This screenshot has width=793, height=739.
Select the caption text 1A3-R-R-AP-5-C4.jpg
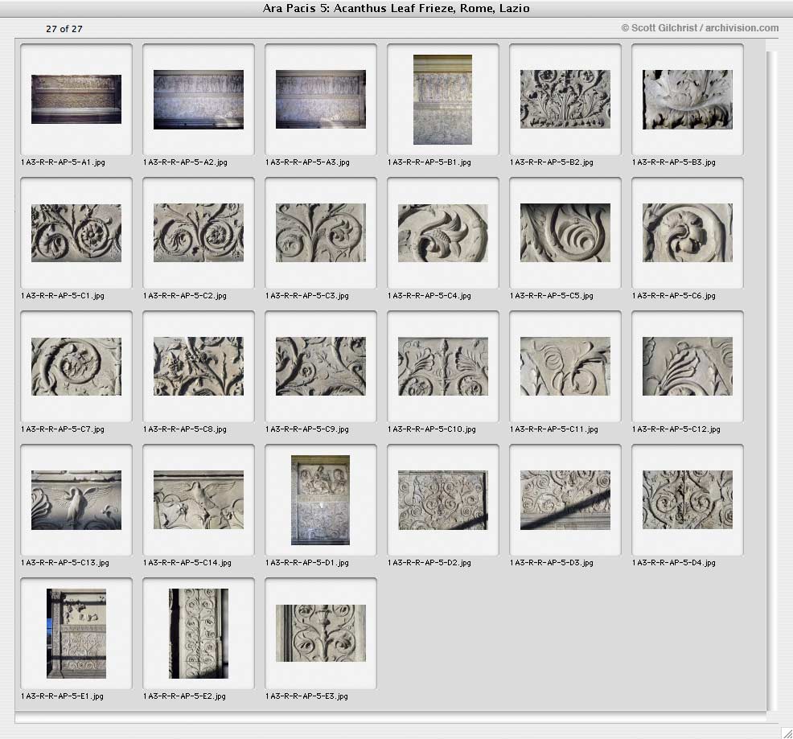tap(429, 296)
